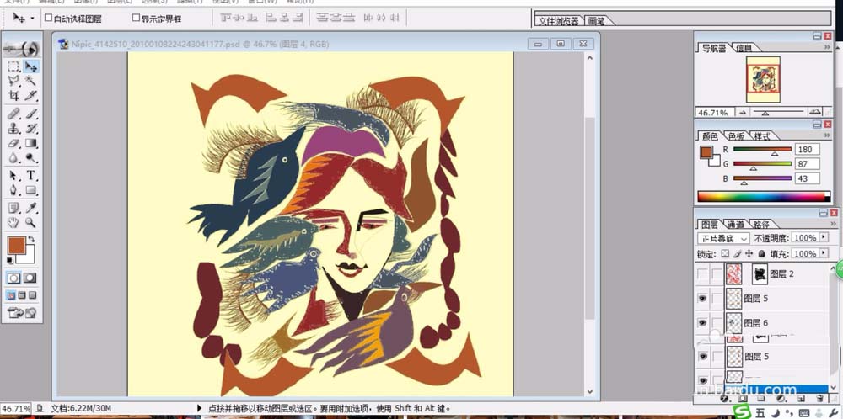Open the 不透明度 opacity slider arrow
Screen dimensions: 843x419
[824, 237]
